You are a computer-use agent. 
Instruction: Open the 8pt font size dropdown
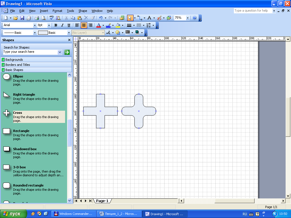pyautogui.click(x=49, y=25)
